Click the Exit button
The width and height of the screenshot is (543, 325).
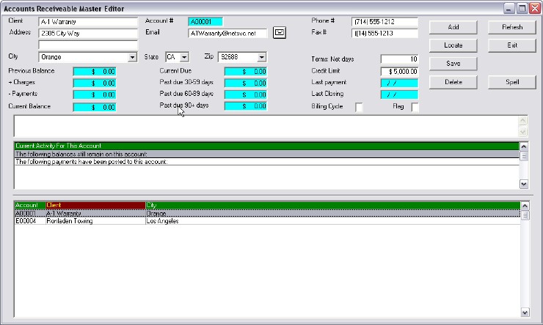[x=512, y=45]
